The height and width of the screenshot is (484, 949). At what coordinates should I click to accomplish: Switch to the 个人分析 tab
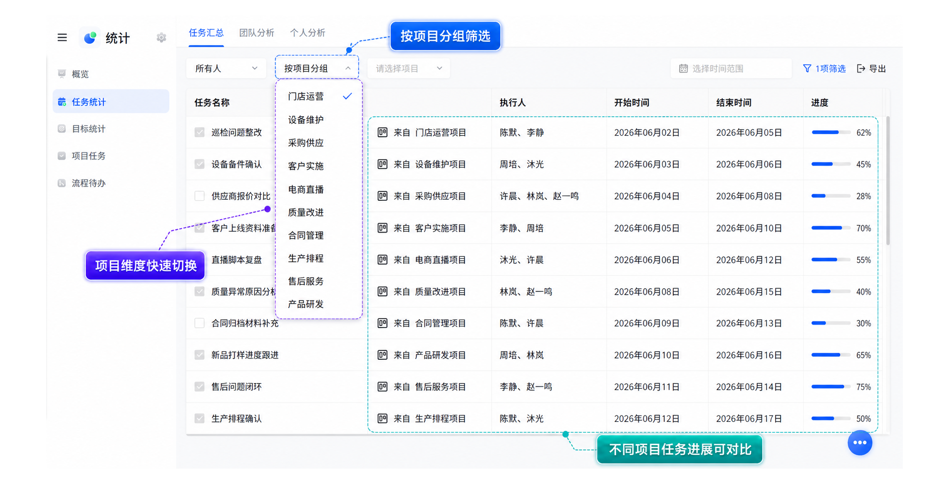coord(308,33)
